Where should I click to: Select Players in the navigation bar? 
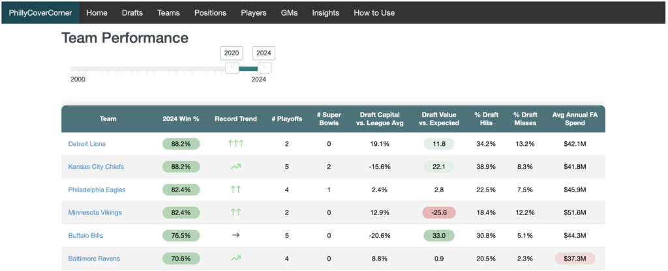[254, 12]
